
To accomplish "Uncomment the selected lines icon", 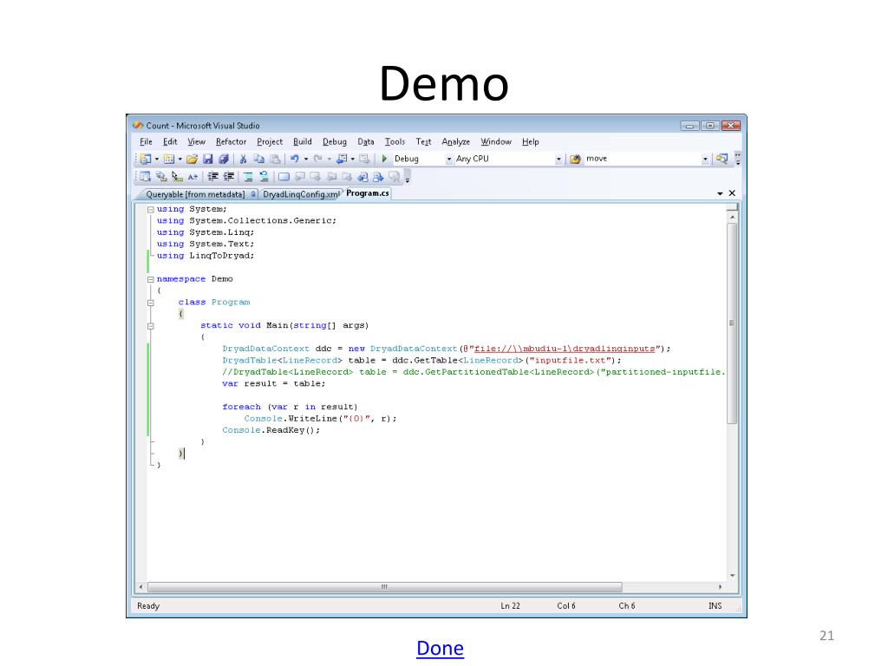I will pos(264,177).
